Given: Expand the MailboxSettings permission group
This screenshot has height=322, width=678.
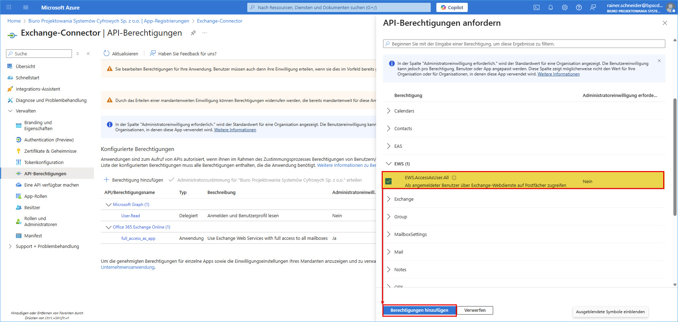Looking at the screenshot, I should (x=389, y=234).
